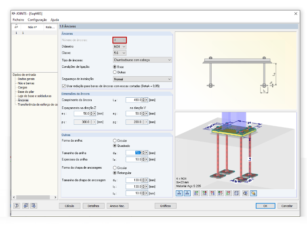Open e2 spacing value list arrow
The width and height of the screenshot is (307, 230).
[x=147, y=113]
